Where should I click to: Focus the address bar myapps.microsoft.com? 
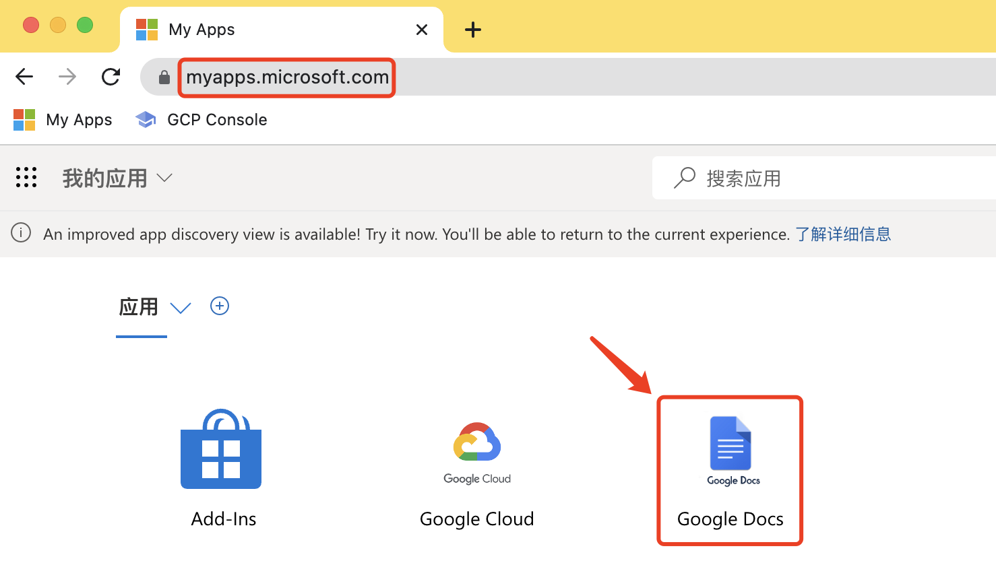287,77
